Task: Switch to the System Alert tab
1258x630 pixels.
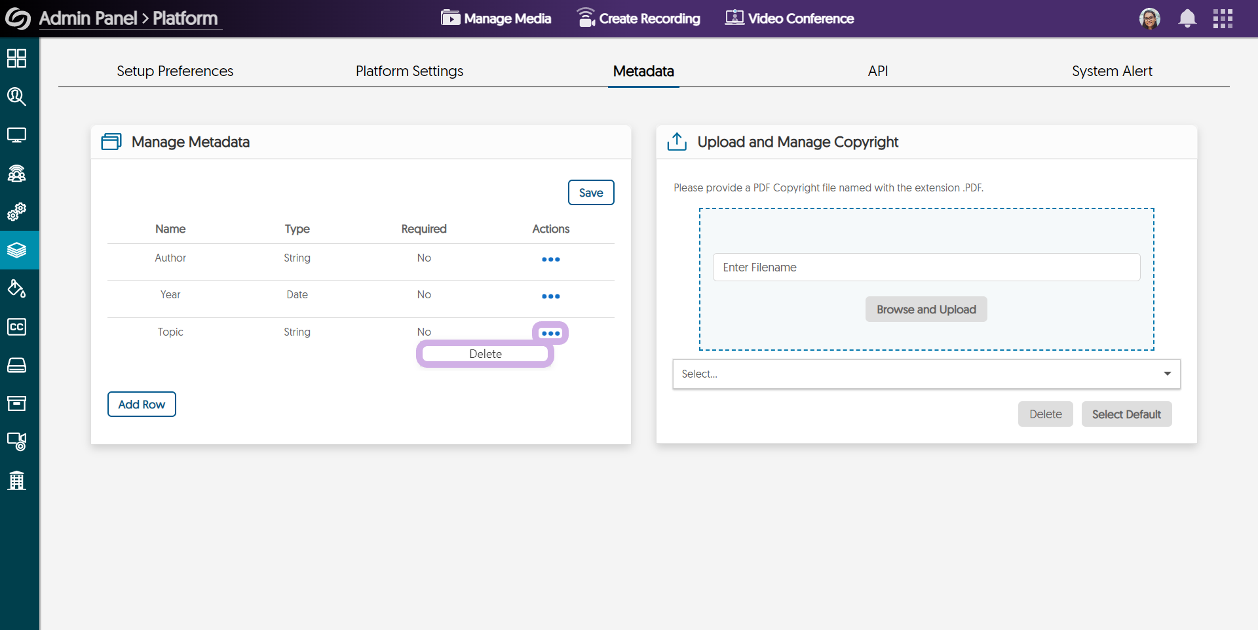Action: (1111, 71)
